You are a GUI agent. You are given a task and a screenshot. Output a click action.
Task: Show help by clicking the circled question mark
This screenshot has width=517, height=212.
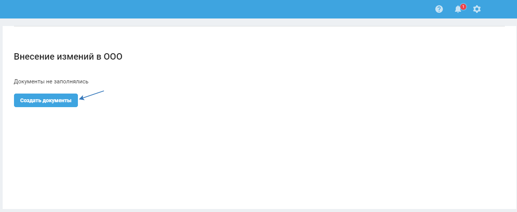click(439, 9)
